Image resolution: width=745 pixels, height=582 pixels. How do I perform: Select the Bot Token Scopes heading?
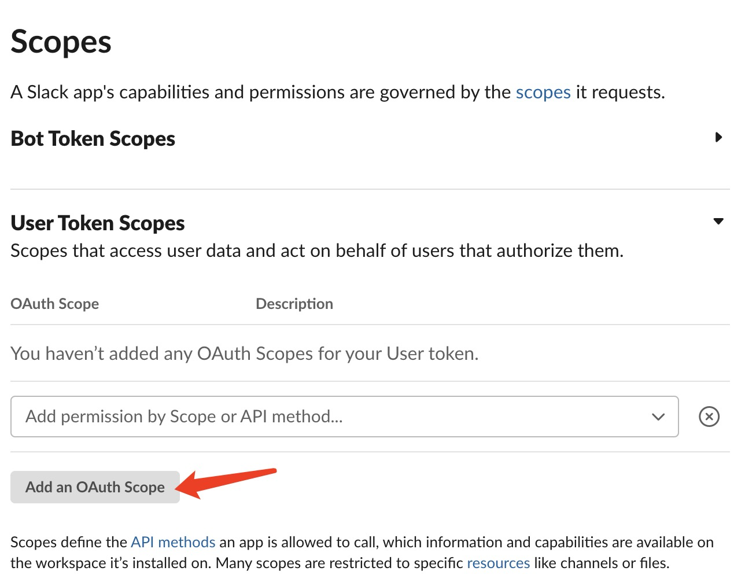click(93, 139)
